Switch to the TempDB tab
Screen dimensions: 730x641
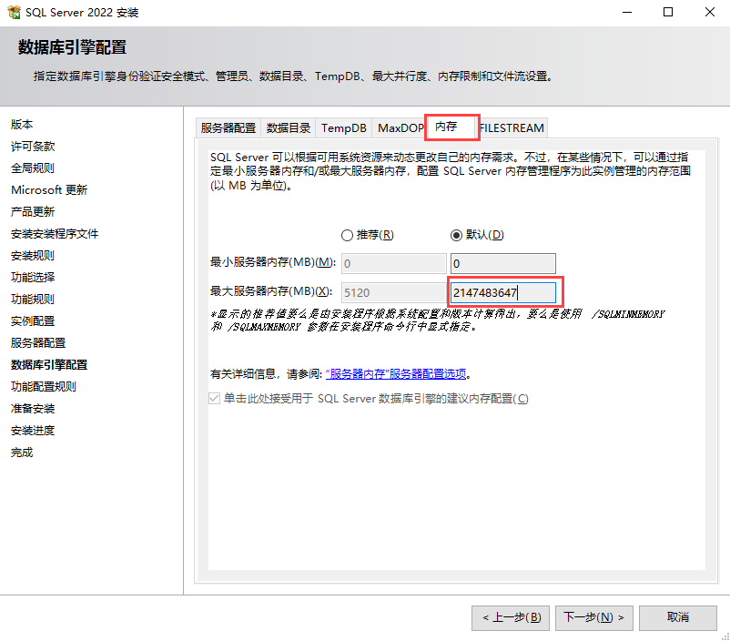click(x=344, y=128)
